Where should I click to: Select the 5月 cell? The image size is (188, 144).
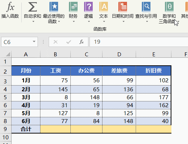click(26, 113)
